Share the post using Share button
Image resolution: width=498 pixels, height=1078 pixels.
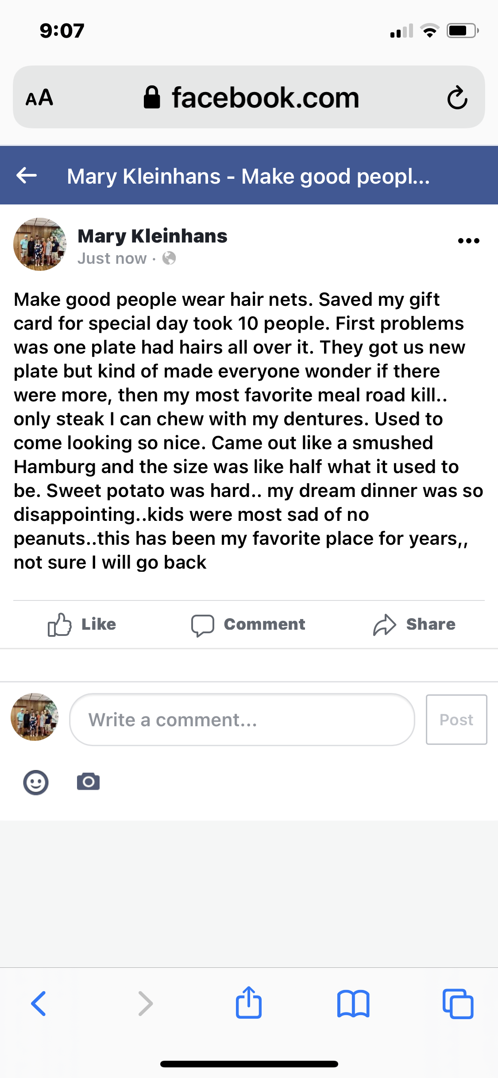coord(414,624)
